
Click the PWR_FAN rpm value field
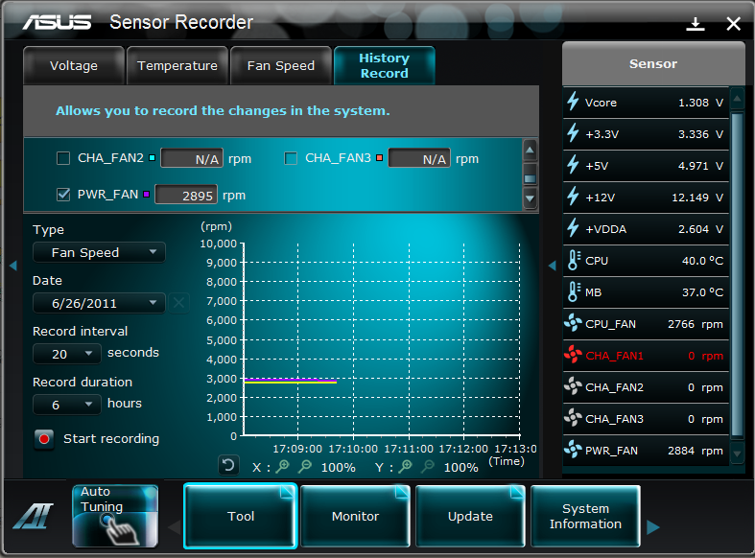(x=186, y=195)
